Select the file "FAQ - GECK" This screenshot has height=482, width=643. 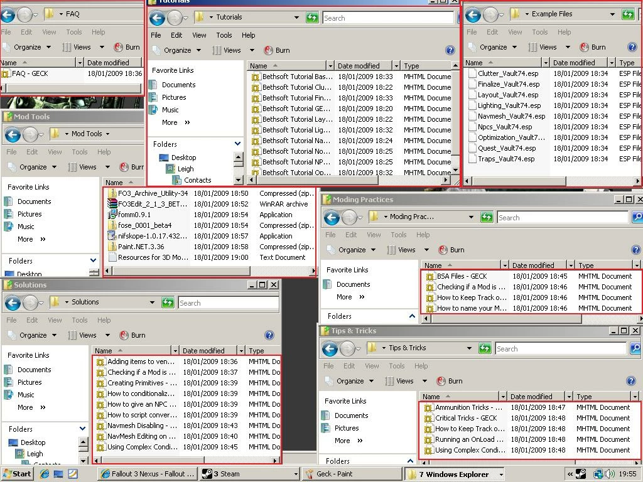pyautogui.click(x=30, y=74)
